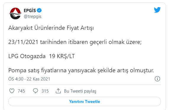Click the ÖS 4:30 time stamp
The width and height of the screenshot is (179, 110).
[x=16, y=79]
